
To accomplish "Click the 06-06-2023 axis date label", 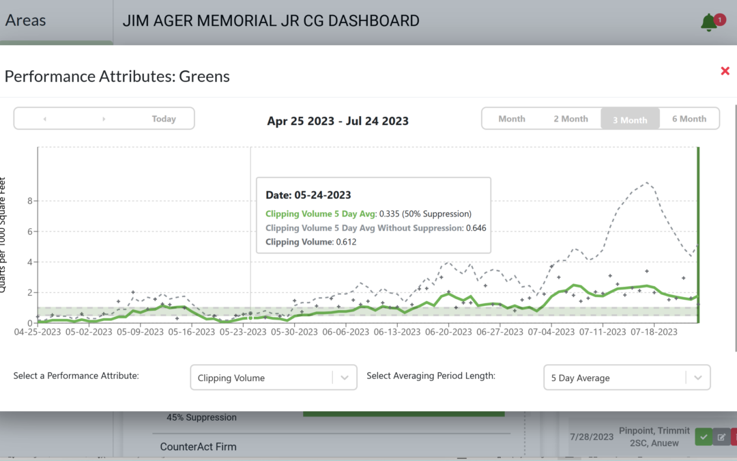I will (x=345, y=332).
